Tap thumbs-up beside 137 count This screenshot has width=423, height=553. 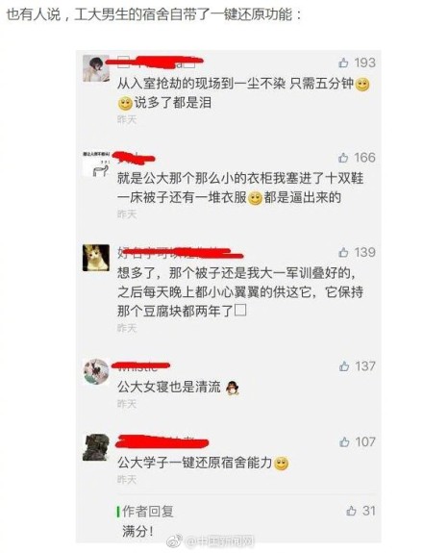tap(344, 366)
